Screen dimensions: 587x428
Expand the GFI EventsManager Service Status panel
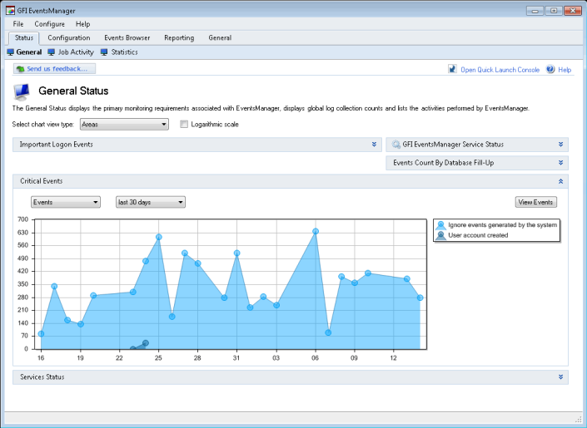tap(561, 145)
